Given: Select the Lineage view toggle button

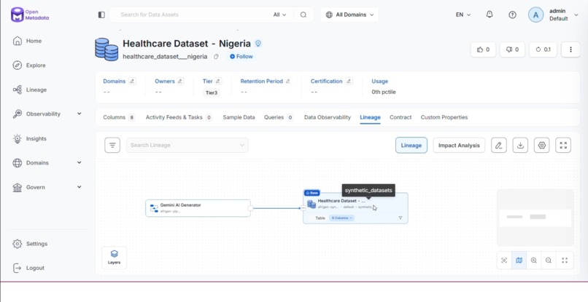Looking at the screenshot, I should [411, 146].
